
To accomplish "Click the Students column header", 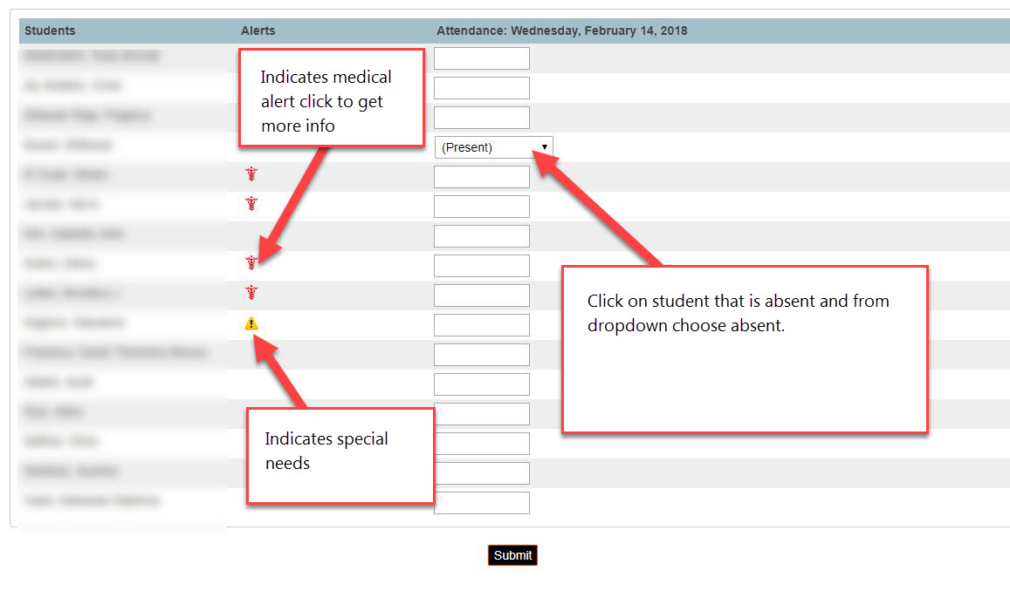I will tap(50, 31).
